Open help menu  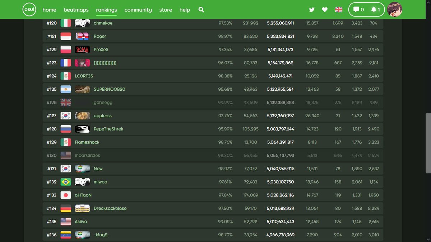(x=185, y=10)
